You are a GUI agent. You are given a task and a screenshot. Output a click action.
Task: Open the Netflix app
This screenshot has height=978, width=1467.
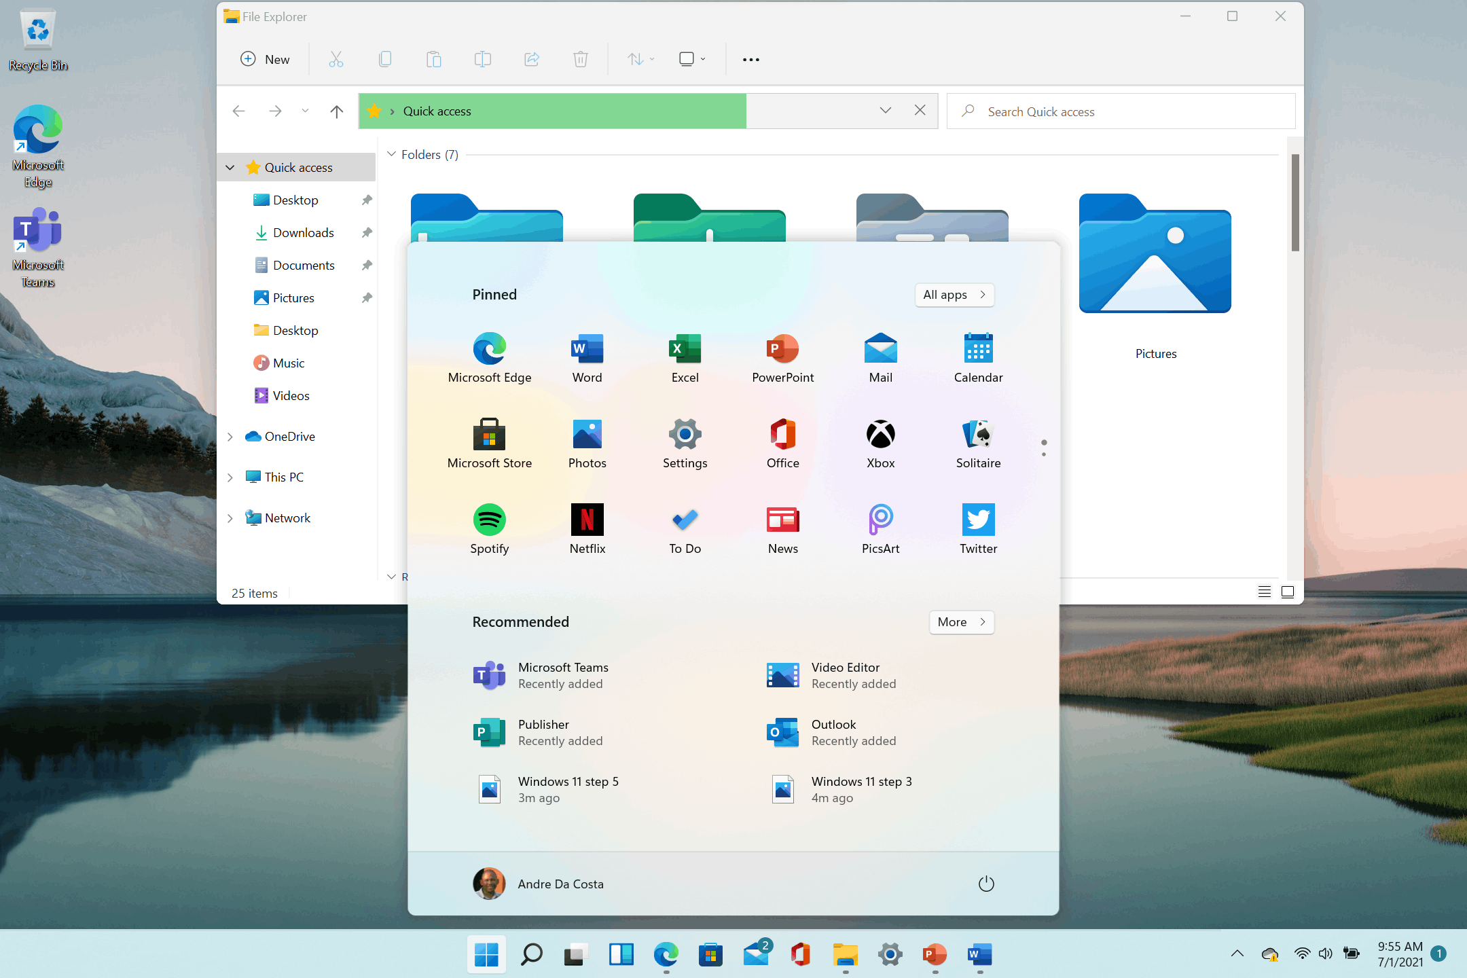pos(587,529)
